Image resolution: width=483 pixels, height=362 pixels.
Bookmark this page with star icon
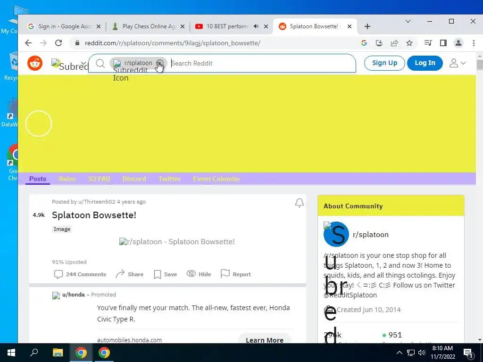(409, 43)
